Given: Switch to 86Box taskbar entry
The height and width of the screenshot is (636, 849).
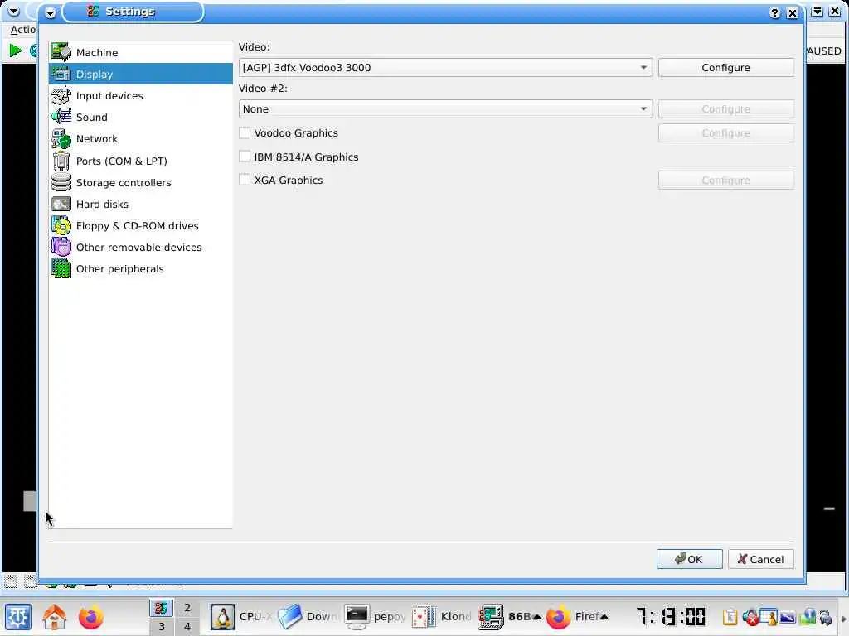Looking at the screenshot, I should click(x=510, y=616).
